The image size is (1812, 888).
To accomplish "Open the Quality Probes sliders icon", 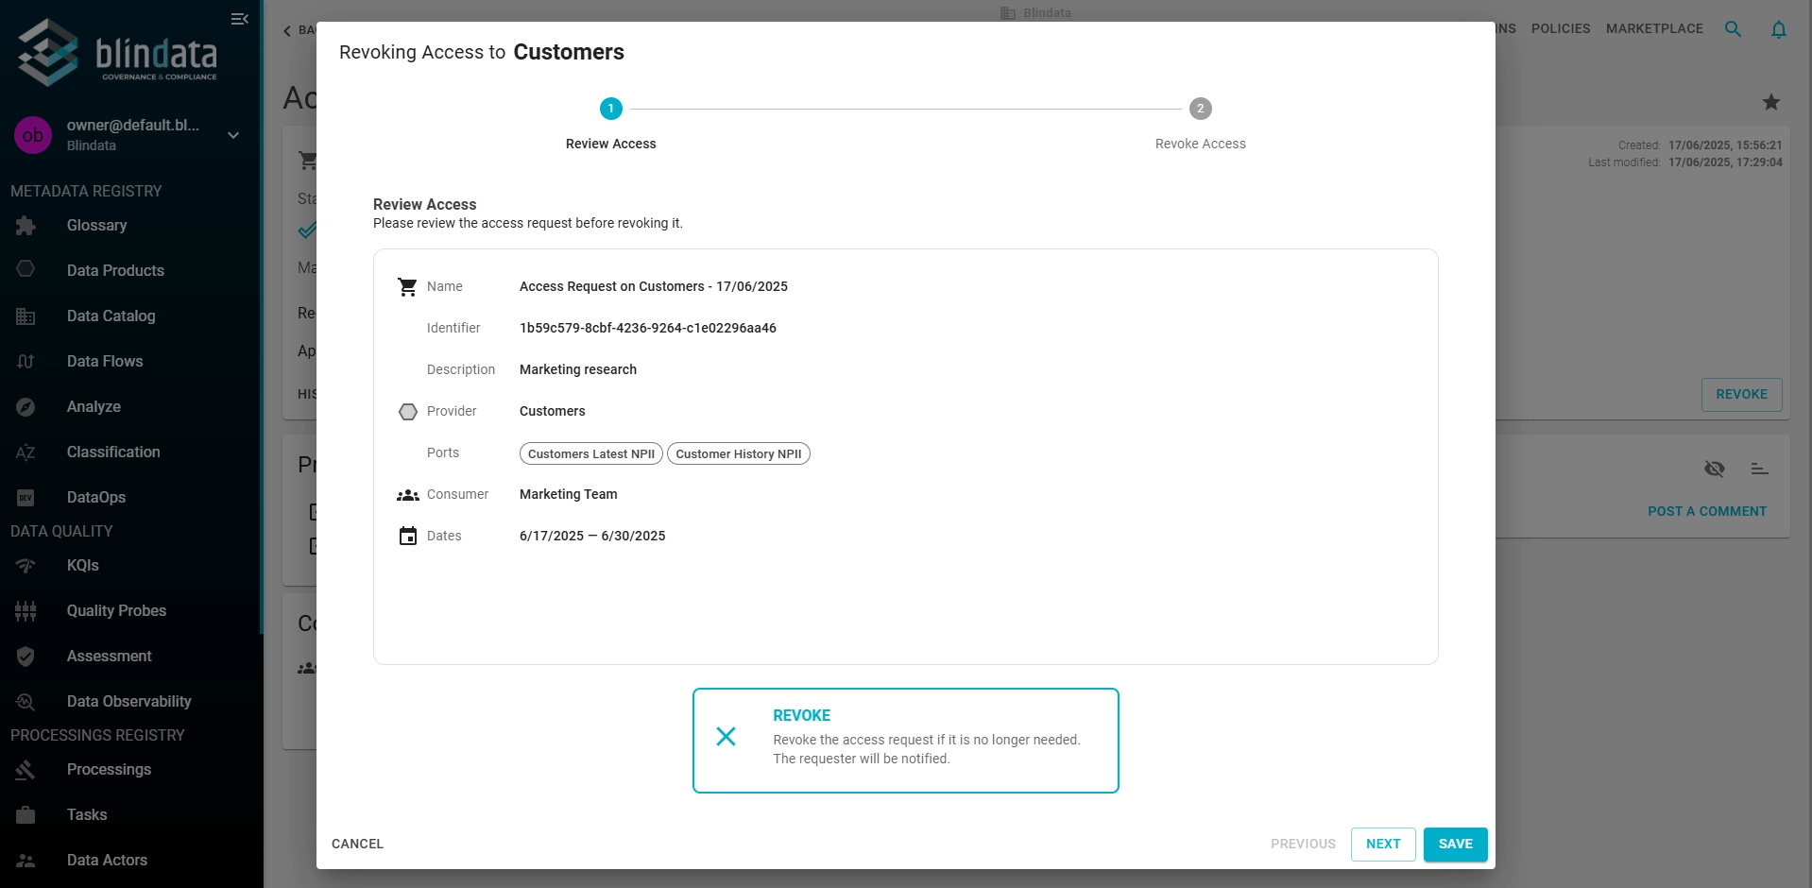I will [x=26, y=611].
